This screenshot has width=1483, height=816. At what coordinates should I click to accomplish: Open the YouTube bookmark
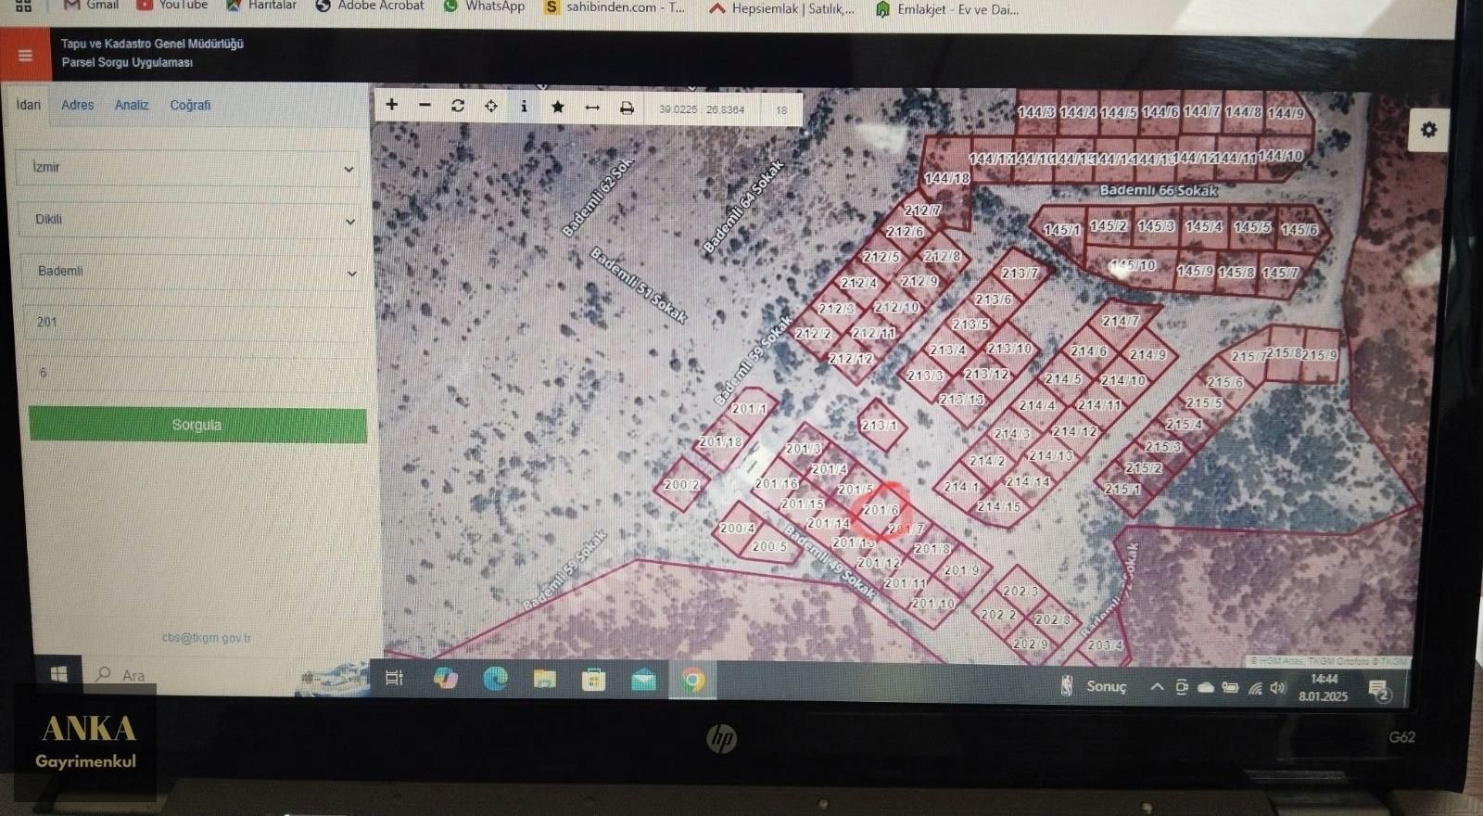tap(172, 6)
